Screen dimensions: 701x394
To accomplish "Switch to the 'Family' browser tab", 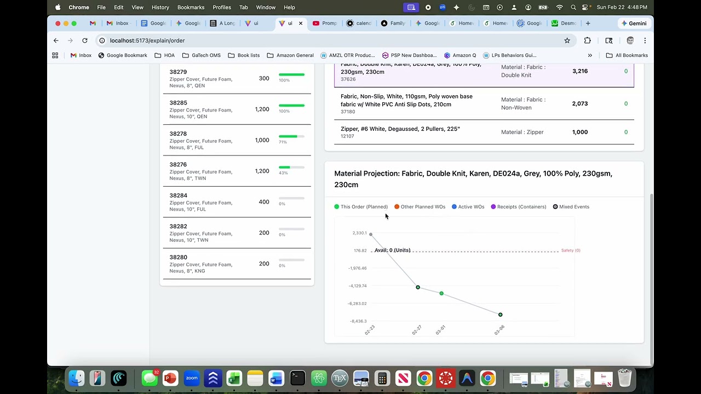I will click(393, 24).
